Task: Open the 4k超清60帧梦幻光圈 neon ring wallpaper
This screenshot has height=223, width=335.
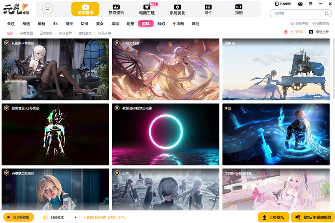Action: tap(166, 134)
